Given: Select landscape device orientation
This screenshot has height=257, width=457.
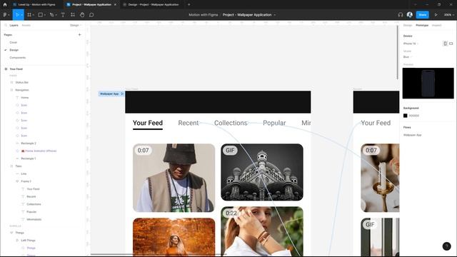Looking at the screenshot, I should (451, 44).
